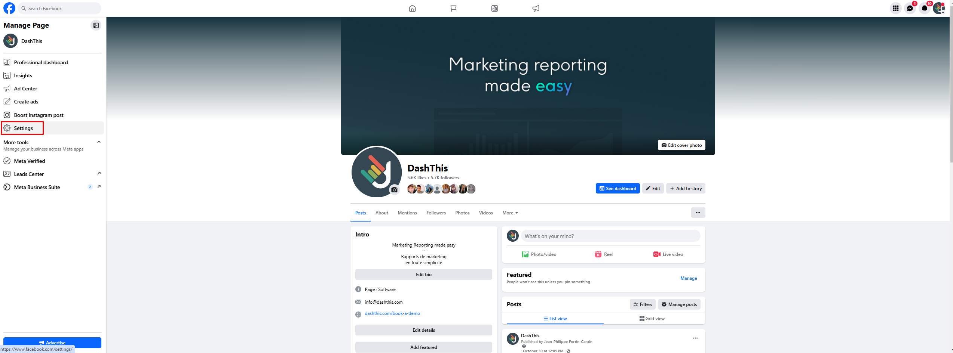Open the Ad Center megaphone icon in top bar
The width and height of the screenshot is (953, 353).
tap(536, 8)
